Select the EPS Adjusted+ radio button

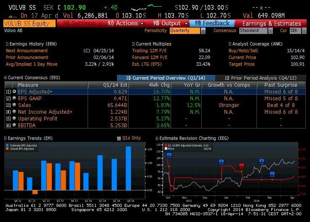click(x=14, y=91)
